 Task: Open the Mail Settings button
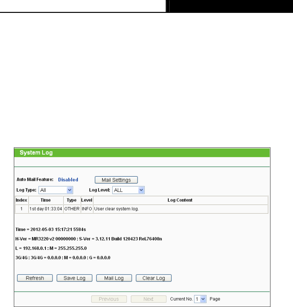tap(116, 180)
